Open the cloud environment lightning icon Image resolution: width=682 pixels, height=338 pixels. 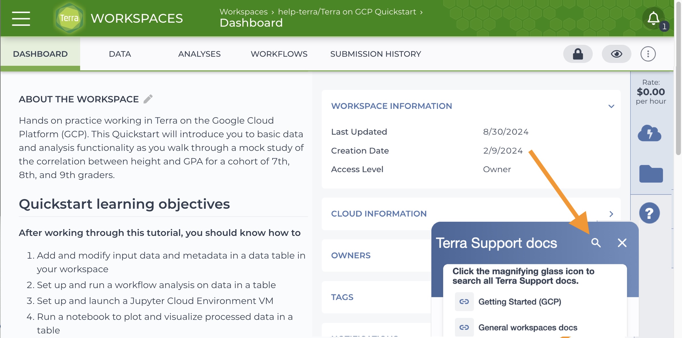pyautogui.click(x=649, y=133)
